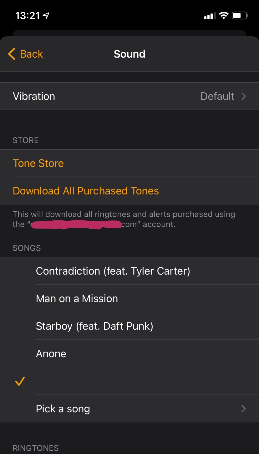Open the Default vibration value

click(x=217, y=96)
